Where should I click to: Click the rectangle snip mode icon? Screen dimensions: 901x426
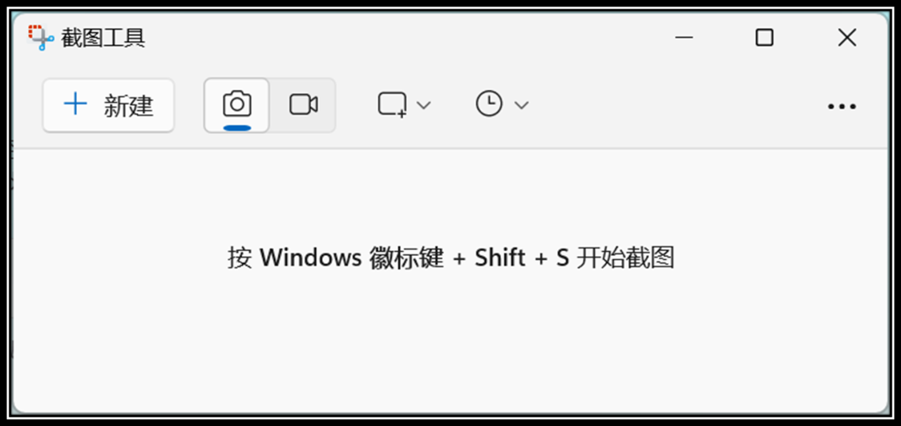pyautogui.click(x=391, y=105)
